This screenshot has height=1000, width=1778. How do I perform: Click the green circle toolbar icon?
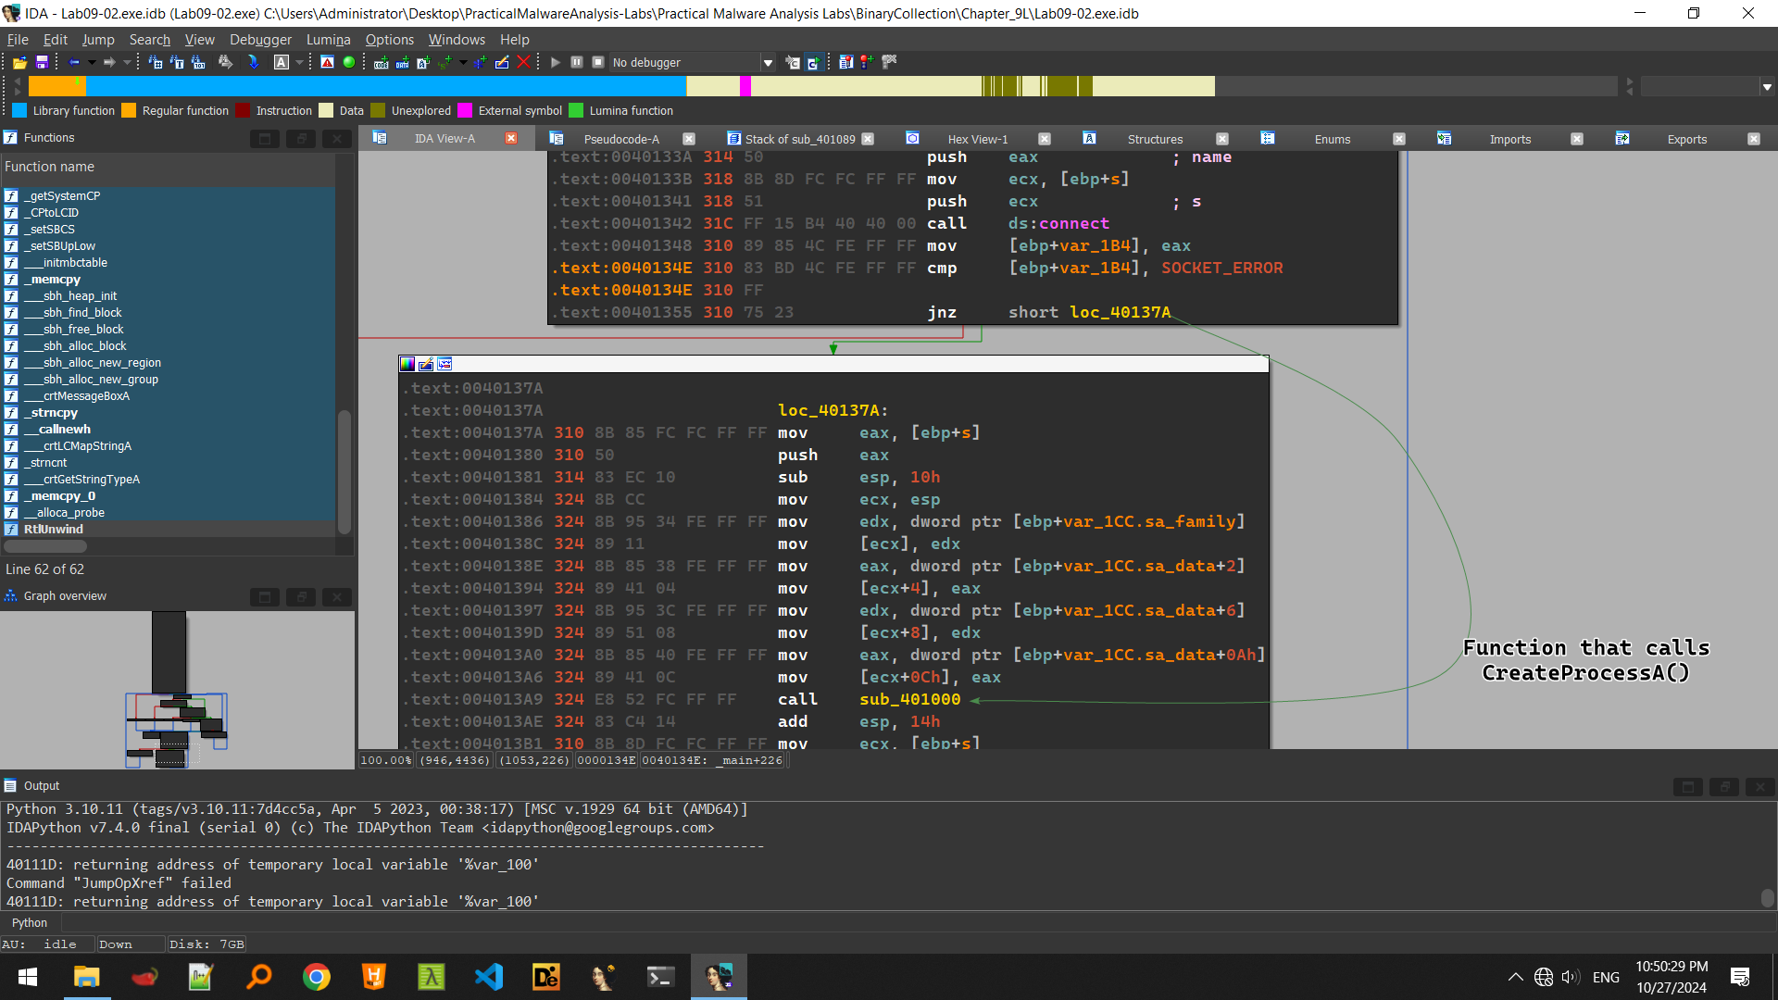click(349, 62)
